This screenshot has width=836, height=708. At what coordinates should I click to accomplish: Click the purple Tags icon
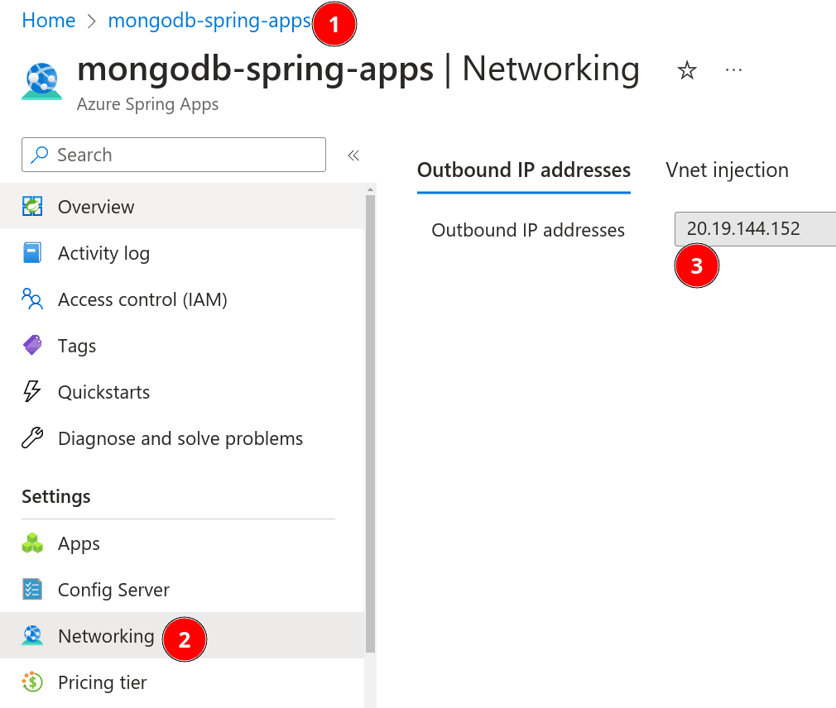[32, 346]
